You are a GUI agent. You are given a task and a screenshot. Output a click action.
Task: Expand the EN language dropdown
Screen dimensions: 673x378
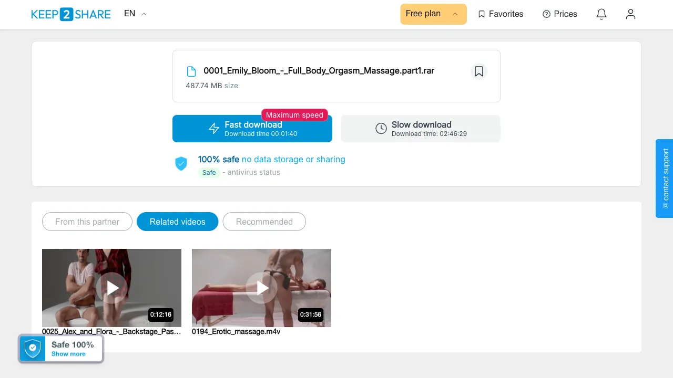click(135, 14)
